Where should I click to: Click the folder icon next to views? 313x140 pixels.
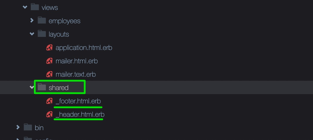[35, 7]
